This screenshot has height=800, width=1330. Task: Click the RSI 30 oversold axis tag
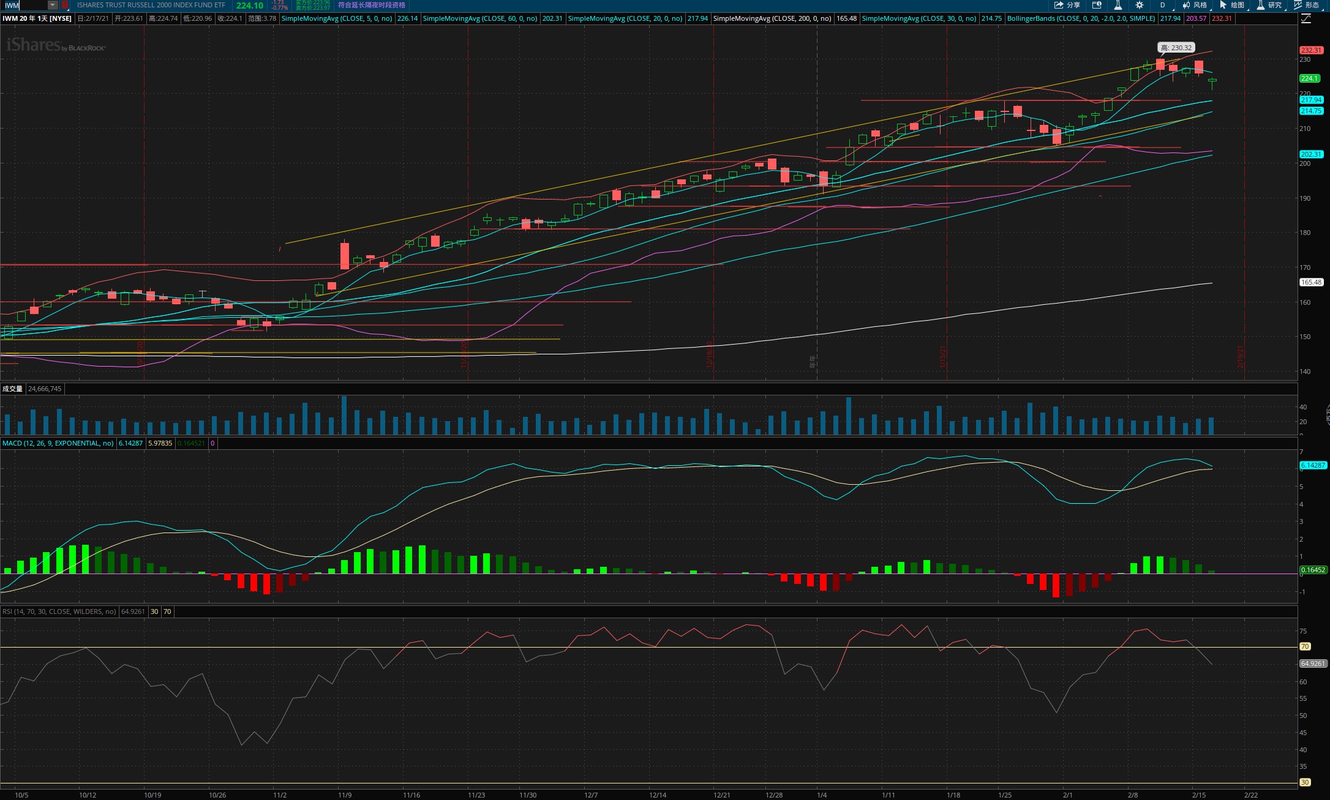[1305, 782]
